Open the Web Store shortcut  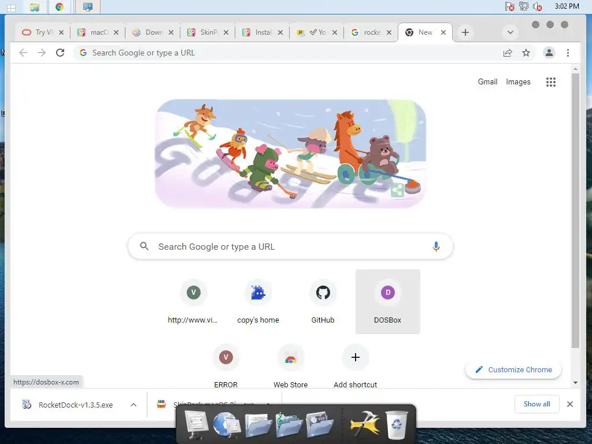click(x=291, y=365)
